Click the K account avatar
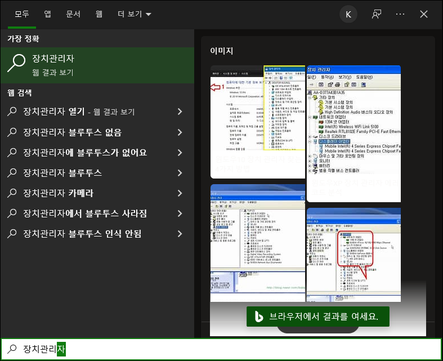This screenshot has height=361, width=443. click(348, 14)
